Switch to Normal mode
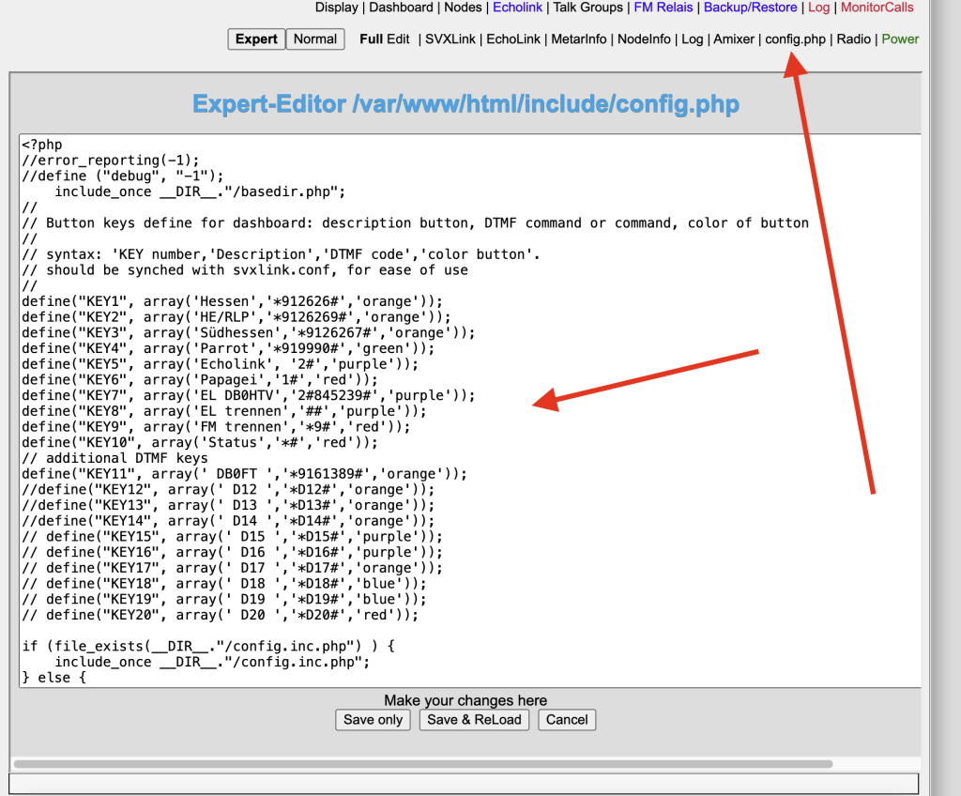This screenshot has width=961, height=796. (x=314, y=39)
